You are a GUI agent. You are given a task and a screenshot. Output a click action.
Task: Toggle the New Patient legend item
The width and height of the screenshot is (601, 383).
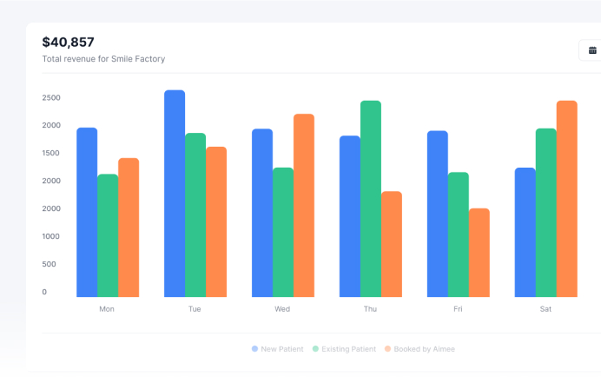pos(278,349)
